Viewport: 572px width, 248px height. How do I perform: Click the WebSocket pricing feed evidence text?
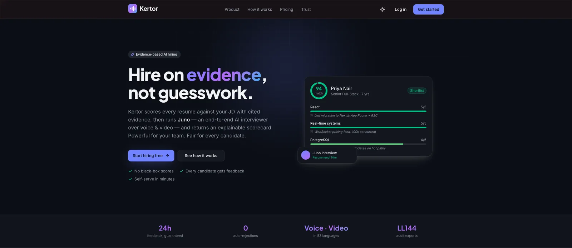345,132
